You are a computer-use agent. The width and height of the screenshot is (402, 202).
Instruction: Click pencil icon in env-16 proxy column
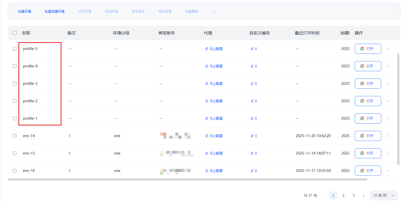[206, 171]
